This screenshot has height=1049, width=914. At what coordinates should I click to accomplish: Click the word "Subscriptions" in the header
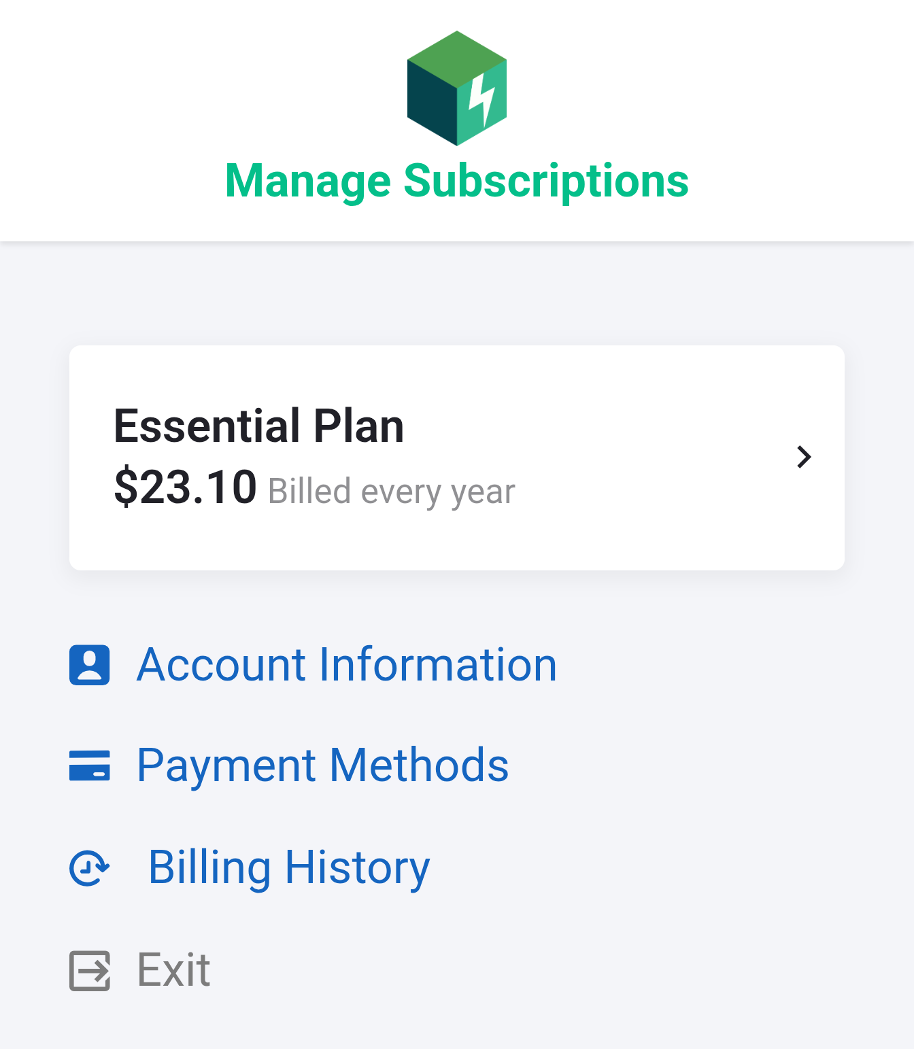(x=546, y=181)
